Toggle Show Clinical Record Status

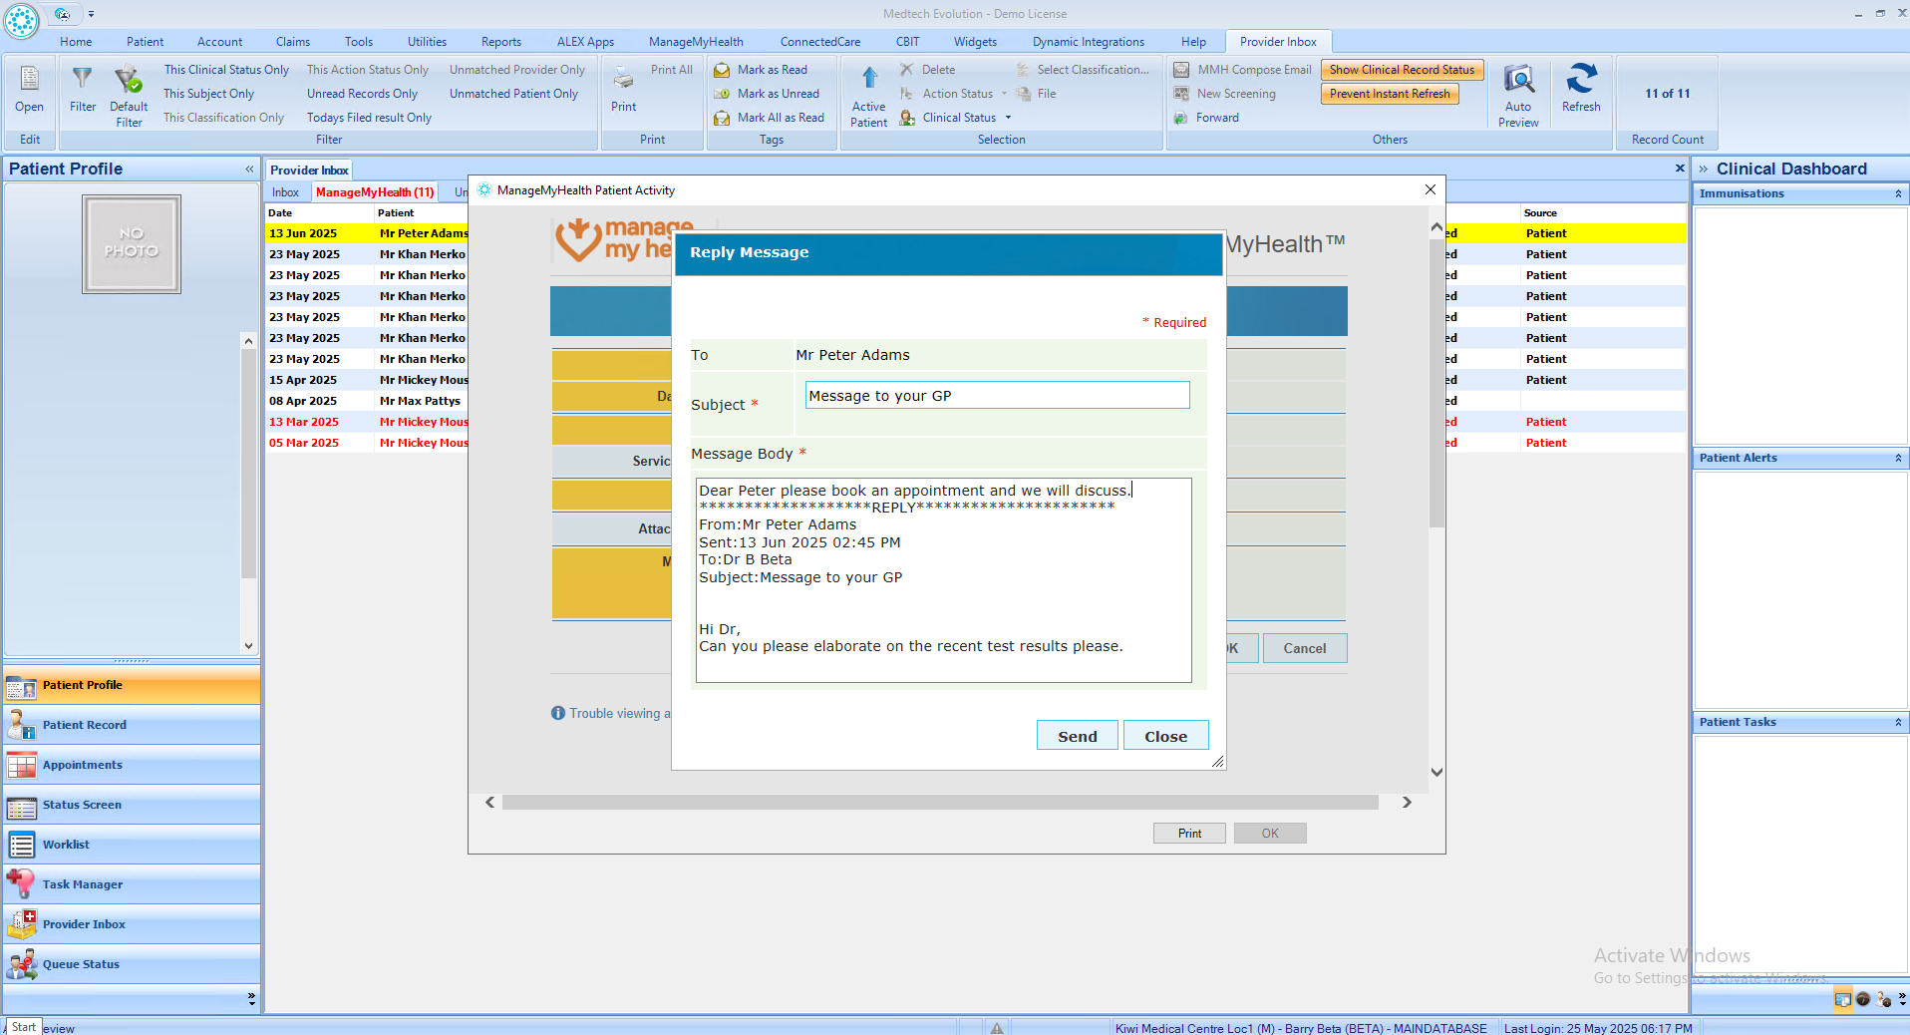pos(1402,70)
